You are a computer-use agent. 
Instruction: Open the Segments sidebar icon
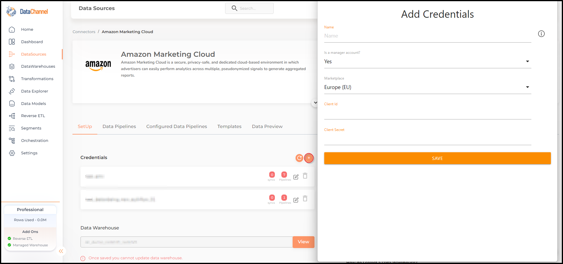(x=12, y=128)
